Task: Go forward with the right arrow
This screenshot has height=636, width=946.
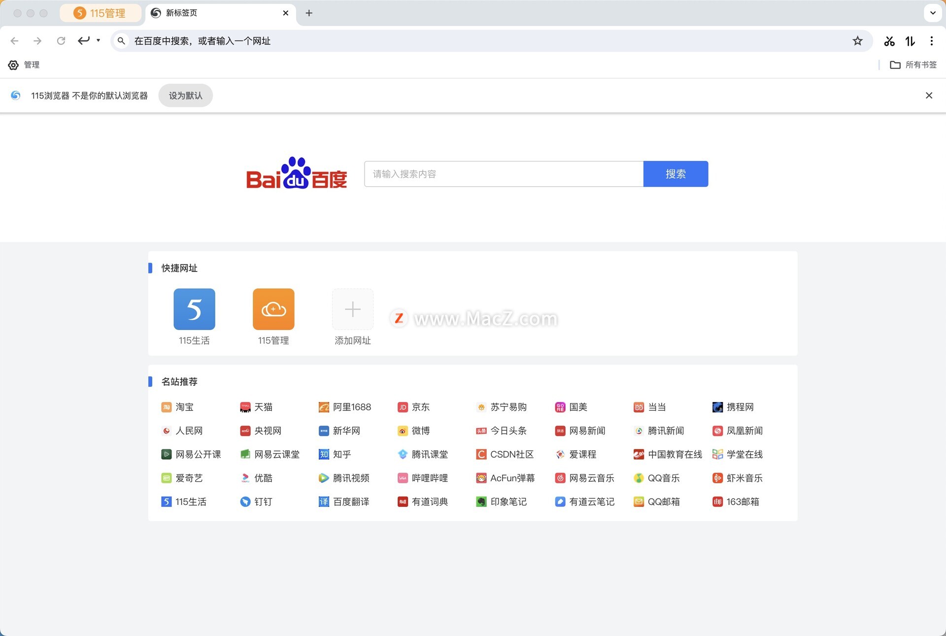Action: pos(37,41)
